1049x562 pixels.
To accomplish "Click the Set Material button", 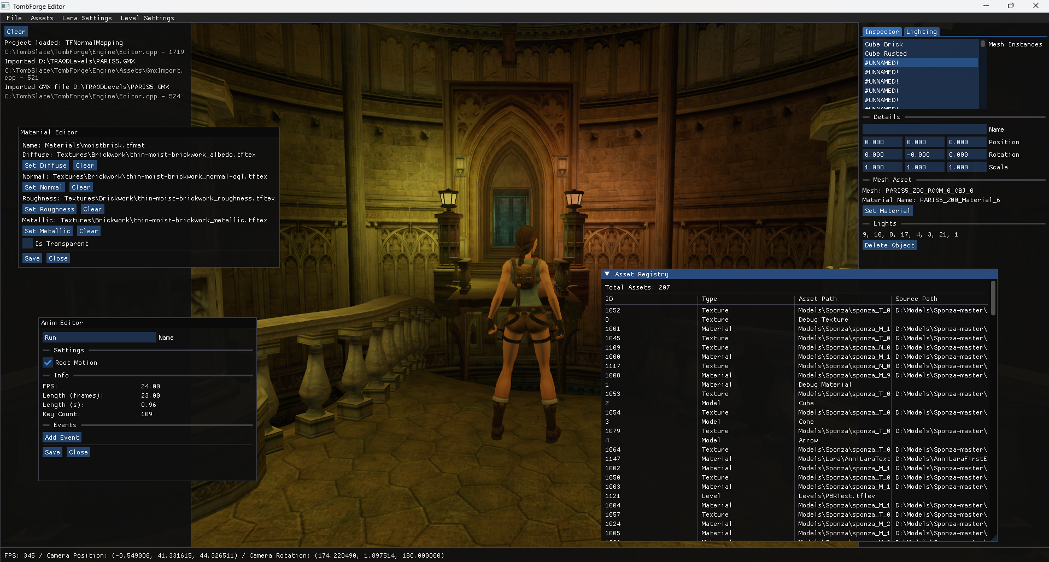I will [887, 211].
